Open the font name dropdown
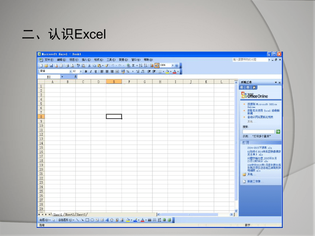 tap(71, 71)
